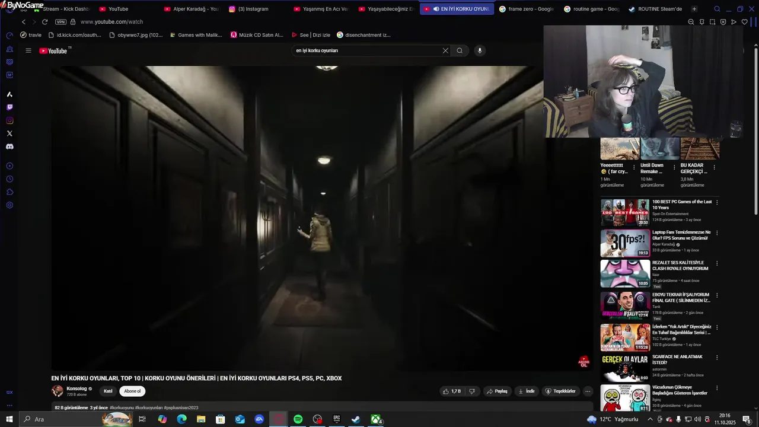Open Epic Games launcher from taskbar

pyautogui.click(x=336, y=419)
